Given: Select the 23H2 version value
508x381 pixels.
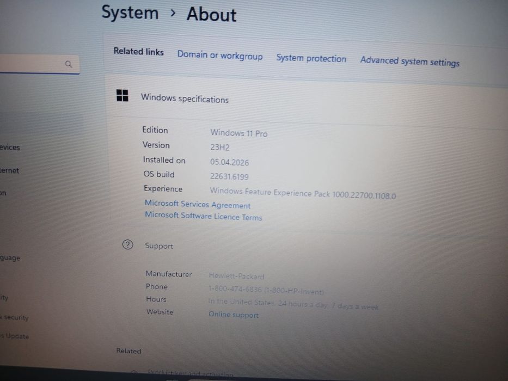Looking at the screenshot, I should [219, 147].
